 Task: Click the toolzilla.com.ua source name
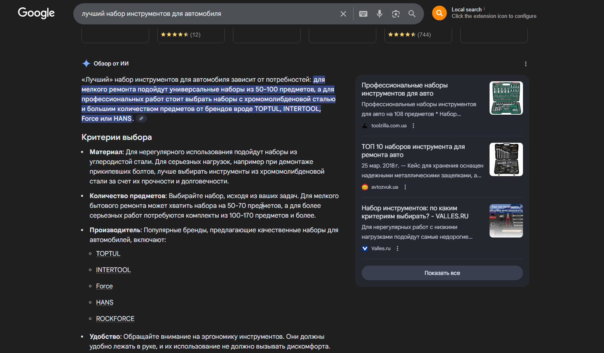click(x=389, y=126)
